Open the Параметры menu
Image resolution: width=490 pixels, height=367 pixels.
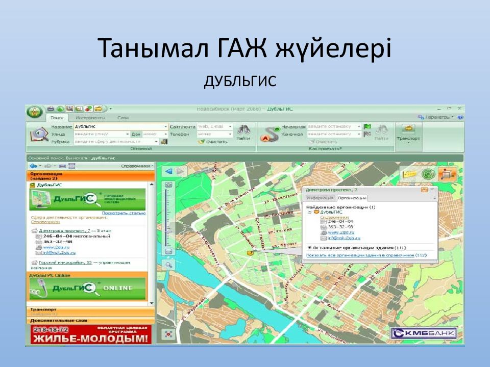point(435,117)
